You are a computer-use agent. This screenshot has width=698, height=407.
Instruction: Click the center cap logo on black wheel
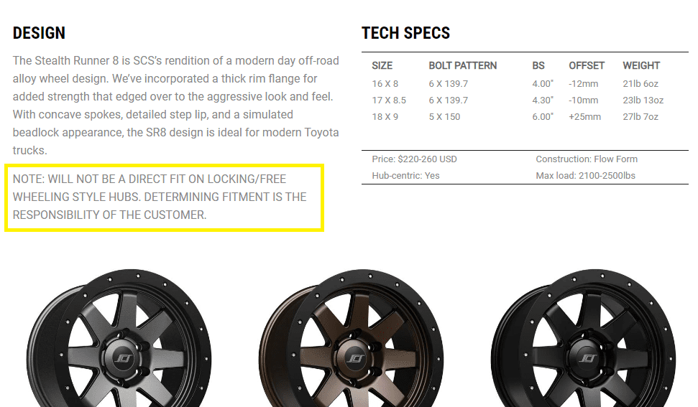(x=587, y=357)
